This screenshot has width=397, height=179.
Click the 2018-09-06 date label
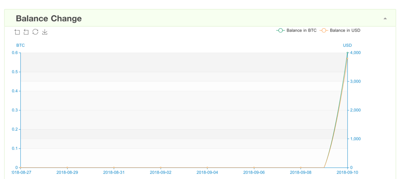[254, 172]
